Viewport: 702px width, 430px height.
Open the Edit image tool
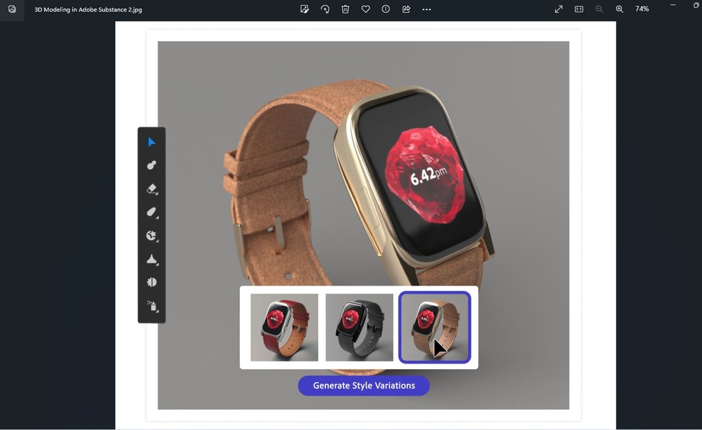point(304,9)
